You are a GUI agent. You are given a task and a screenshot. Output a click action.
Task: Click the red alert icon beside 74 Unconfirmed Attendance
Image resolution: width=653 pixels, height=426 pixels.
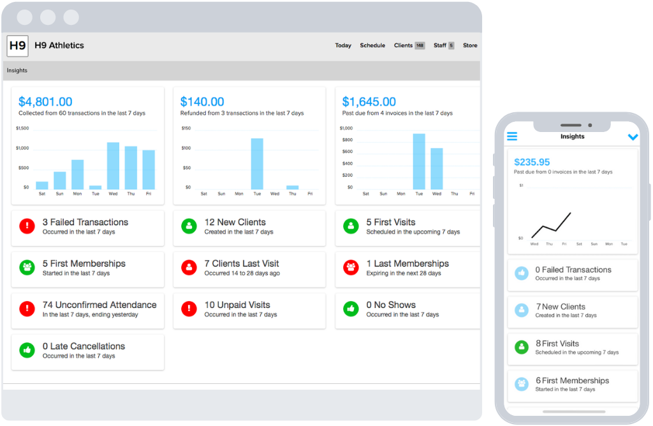[x=27, y=309]
